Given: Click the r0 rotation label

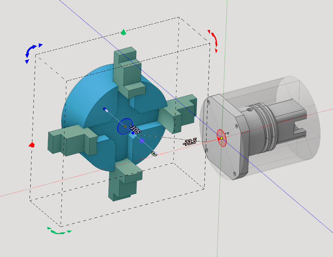Looking at the screenshot, I should [x=227, y=133].
